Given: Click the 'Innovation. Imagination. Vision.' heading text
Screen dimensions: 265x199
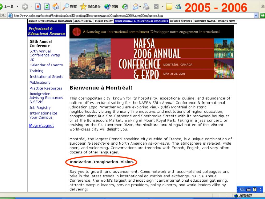Looking at the screenshot, I should coord(102,162).
